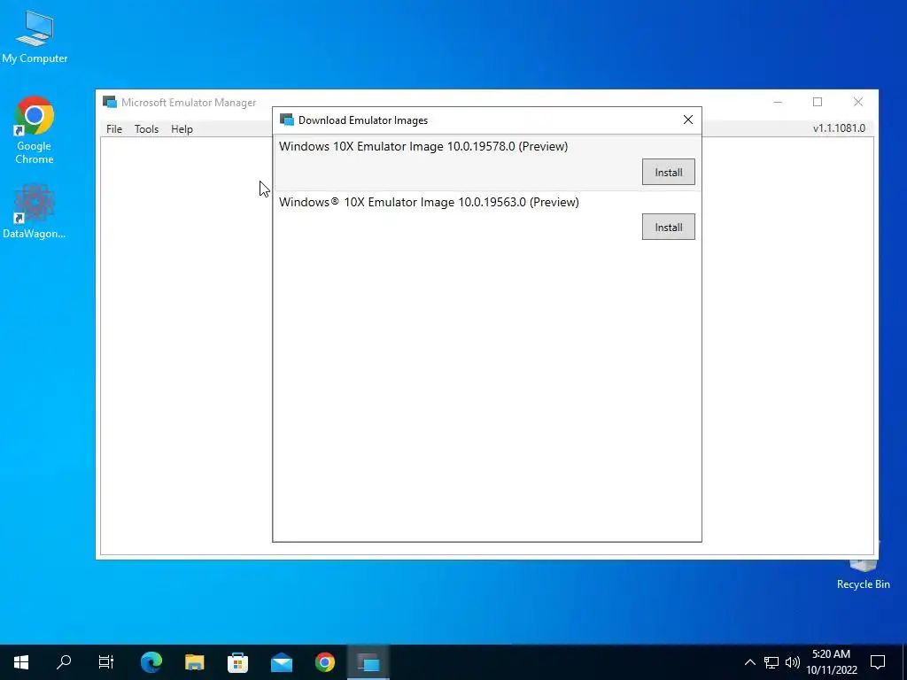Open the Action Center notifications icon
The width and height of the screenshot is (907, 680).
point(878,662)
